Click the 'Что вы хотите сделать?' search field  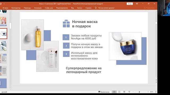point(106,8)
